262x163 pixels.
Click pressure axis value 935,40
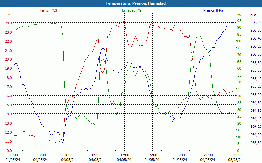point(256,79)
